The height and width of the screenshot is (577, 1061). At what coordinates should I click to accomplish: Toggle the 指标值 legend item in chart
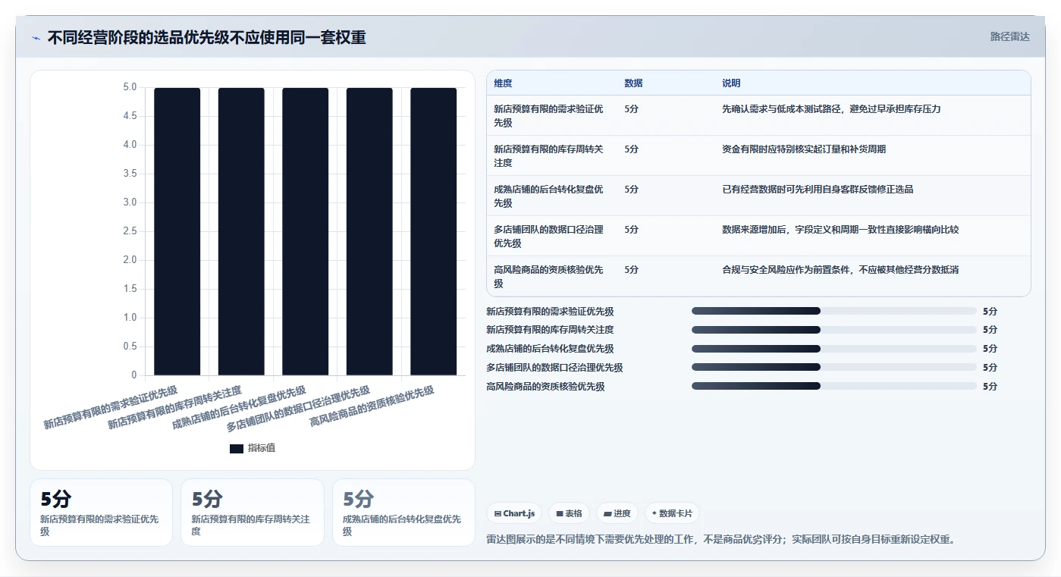click(253, 448)
